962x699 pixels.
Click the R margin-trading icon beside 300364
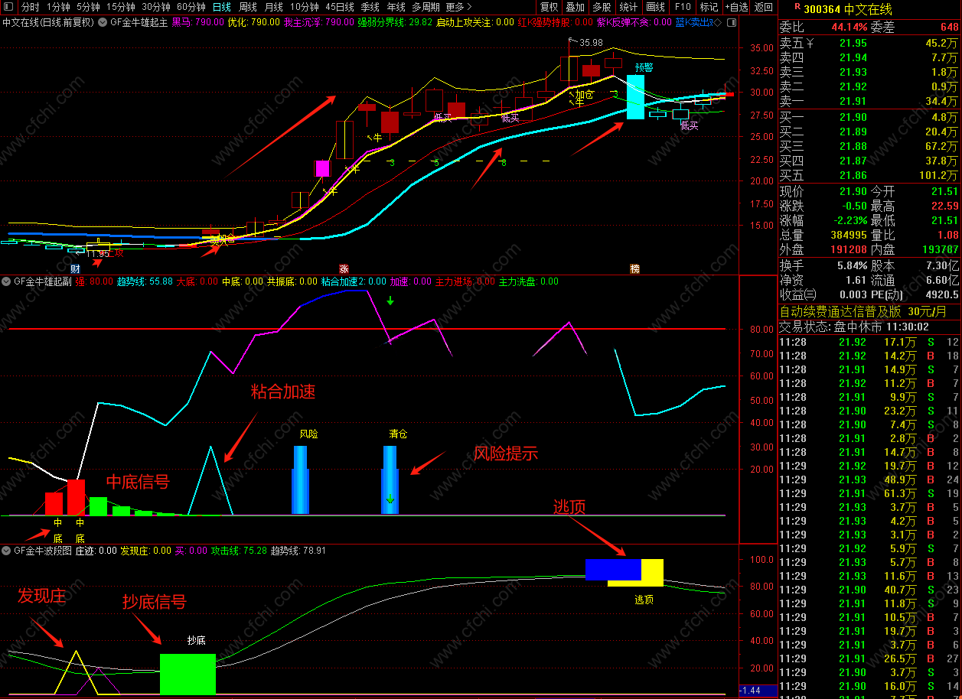coord(797,7)
